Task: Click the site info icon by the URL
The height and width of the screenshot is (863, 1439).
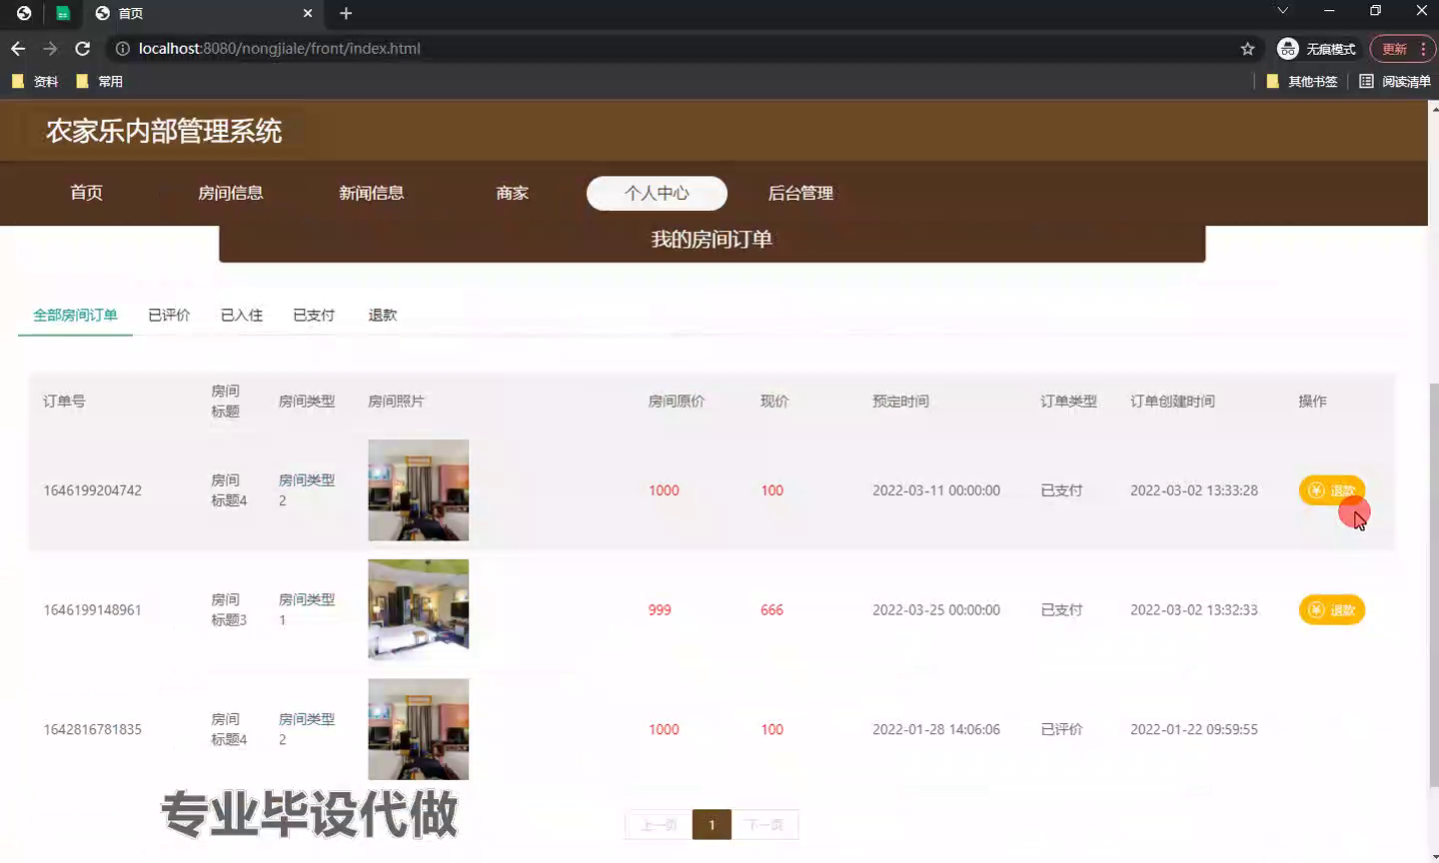Action: coord(122,48)
